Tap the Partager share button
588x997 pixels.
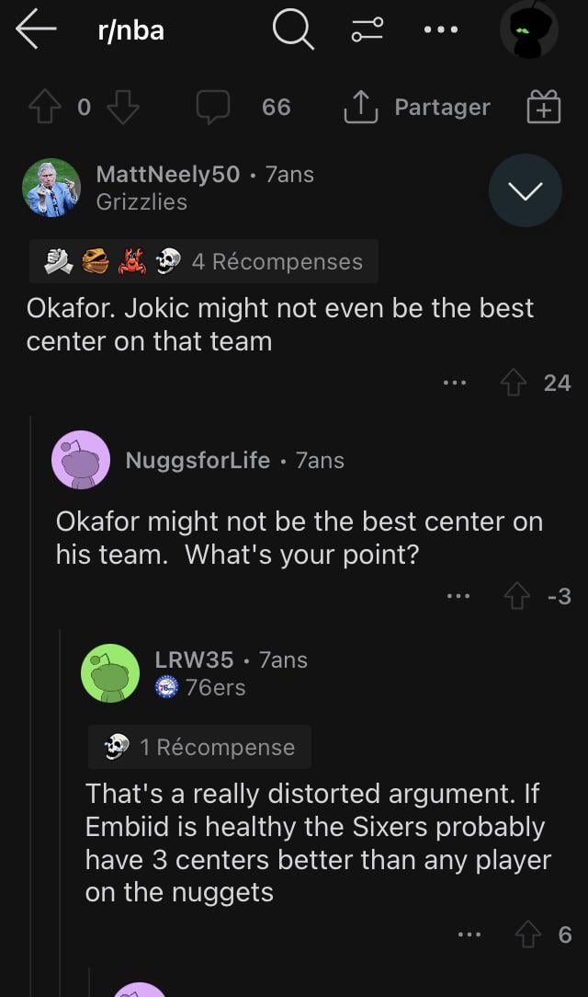click(416, 108)
